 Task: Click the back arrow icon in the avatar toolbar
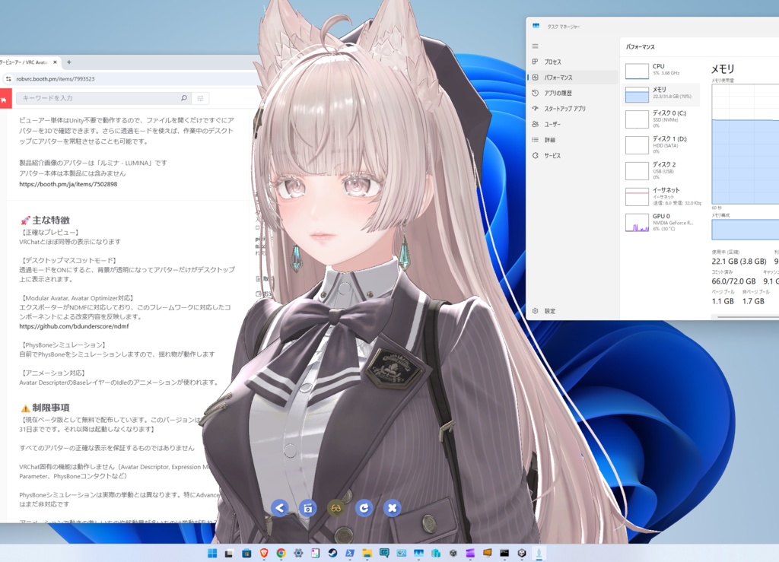[x=279, y=508]
